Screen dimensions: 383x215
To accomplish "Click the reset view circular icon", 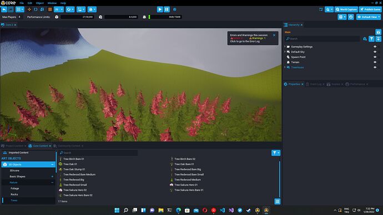I will click(351, 17).
